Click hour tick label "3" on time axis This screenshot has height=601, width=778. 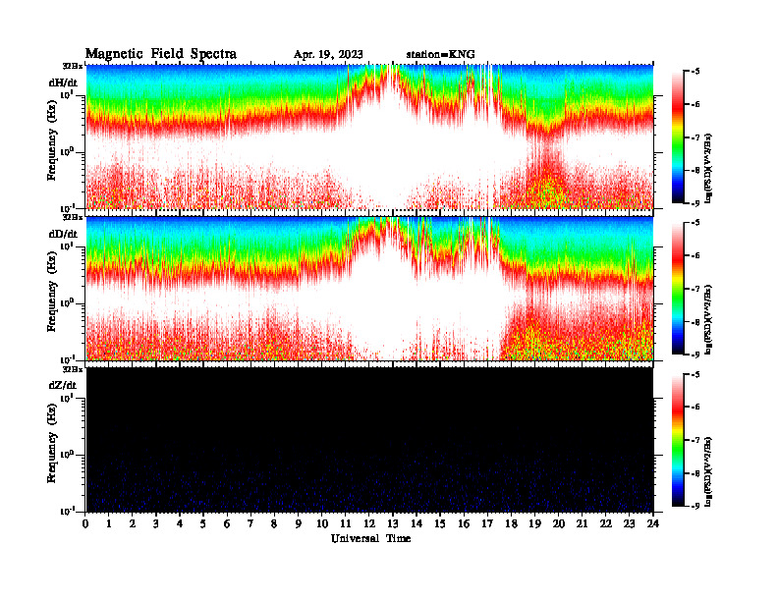(156, 524)
